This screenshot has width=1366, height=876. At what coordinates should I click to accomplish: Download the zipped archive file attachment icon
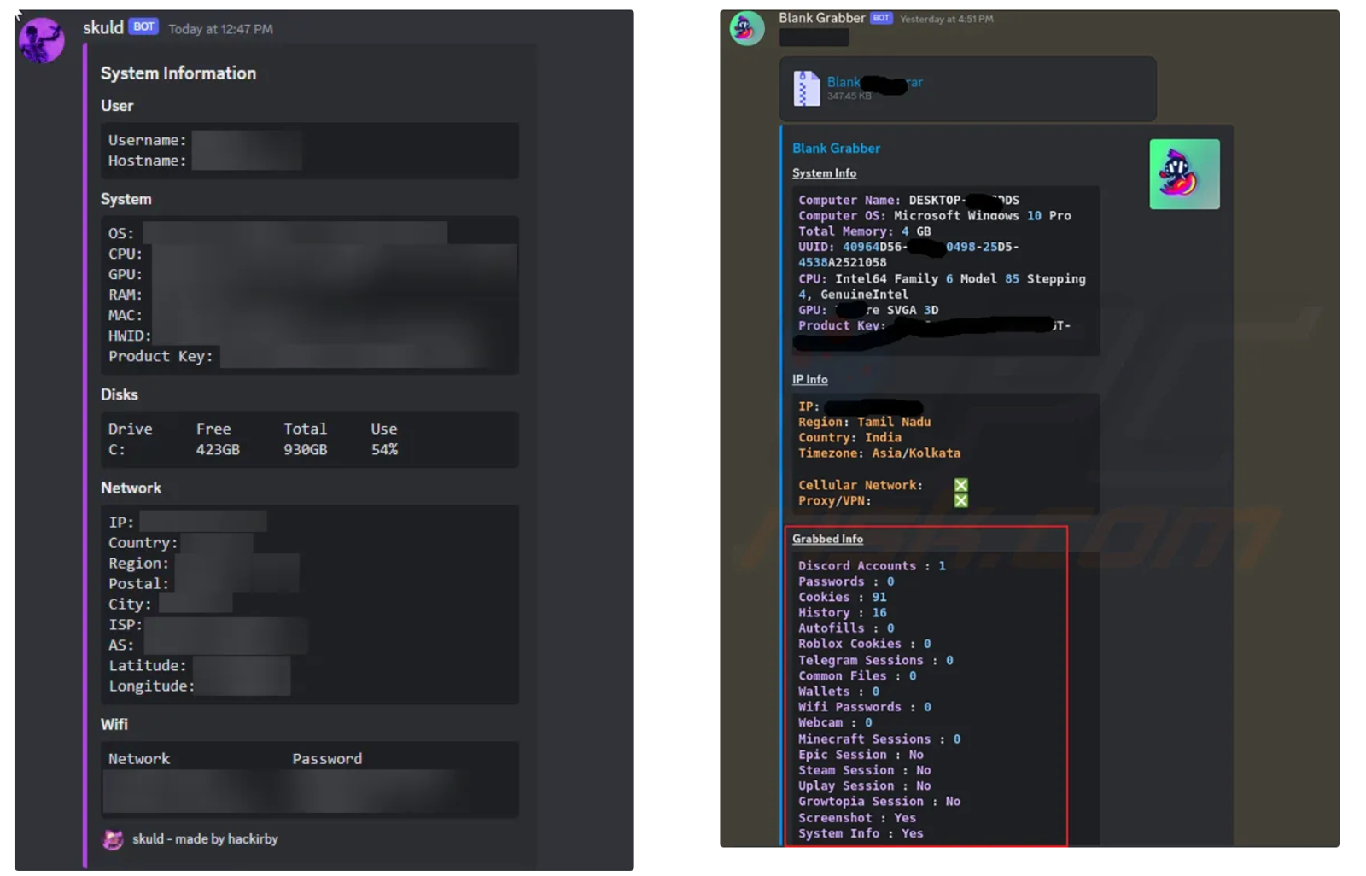coord(806,88)
